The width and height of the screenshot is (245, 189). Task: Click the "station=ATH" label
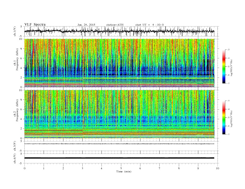pyautogui.click(x=115, y=25)
